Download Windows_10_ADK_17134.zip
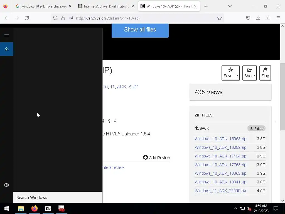Viewport: 285px width, 214px height. [x=220, y=156]
